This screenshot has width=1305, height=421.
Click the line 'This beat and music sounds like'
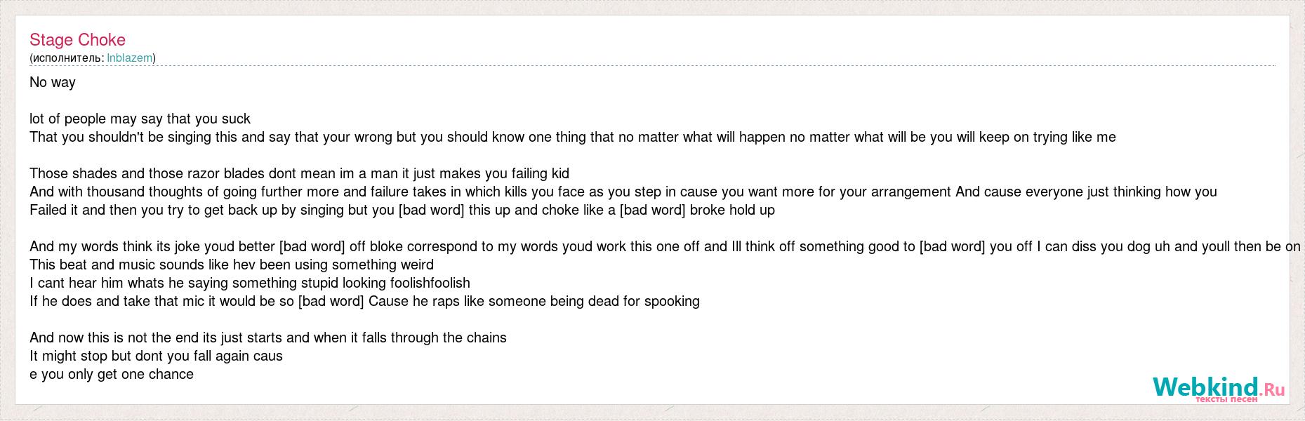point(232,265)
